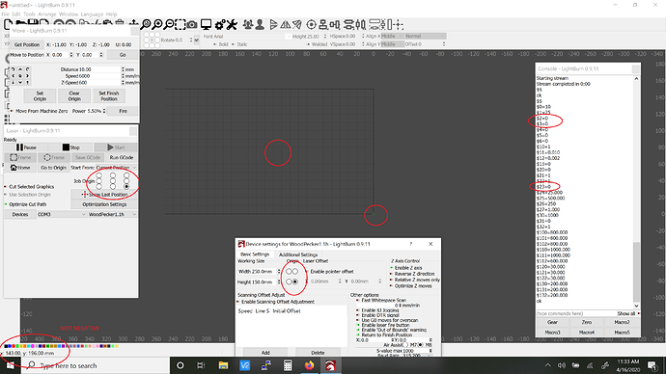Open the monitor preview toolbar icon
The width and height of the screenshot is (666, 374).
pyautogui.click(x=206, y=25)
